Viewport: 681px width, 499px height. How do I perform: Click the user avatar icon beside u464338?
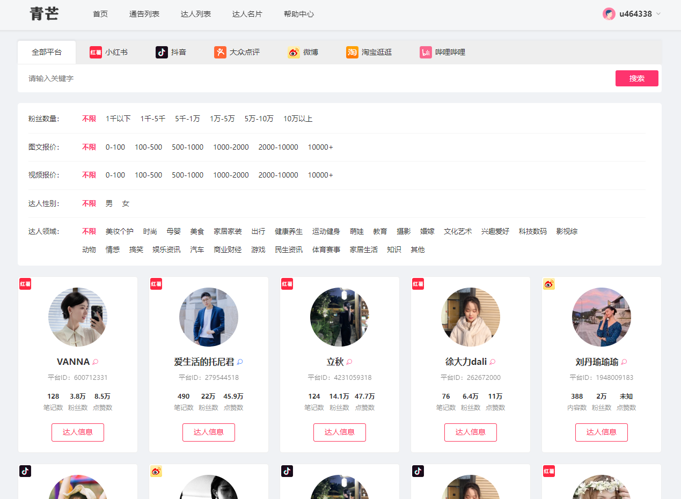point(609,14)
